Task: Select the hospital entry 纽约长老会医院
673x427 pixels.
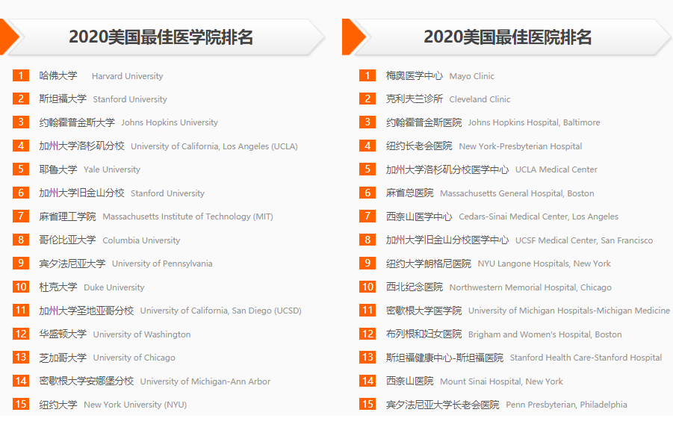Action: [419, 146]
